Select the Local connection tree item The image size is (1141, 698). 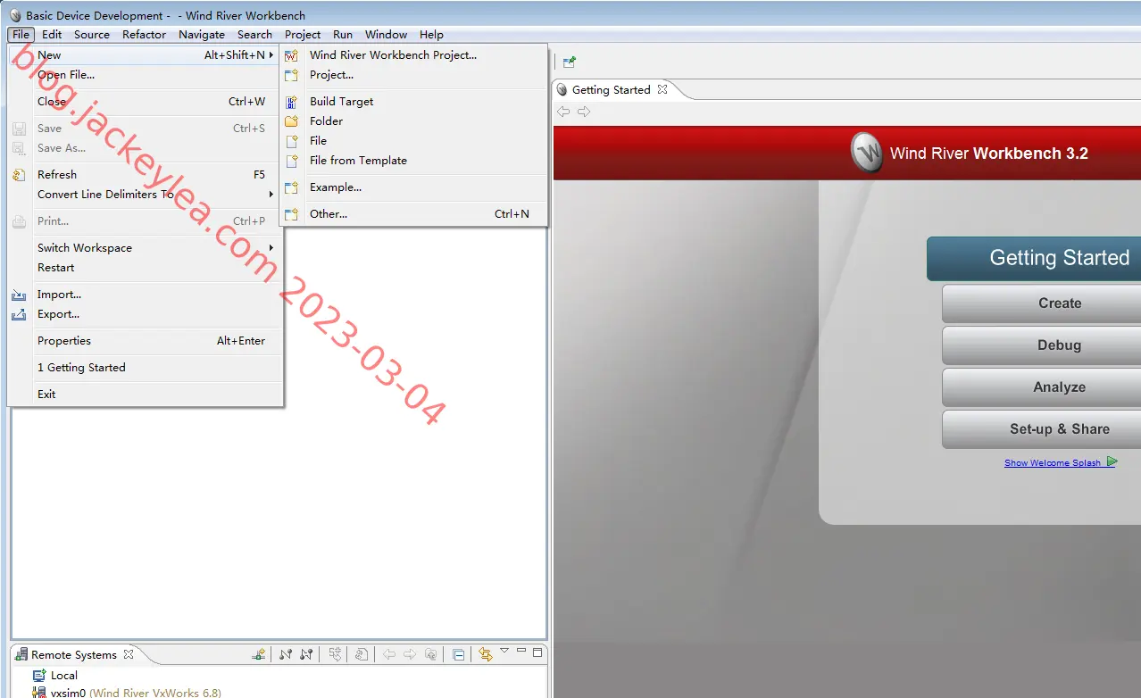[x=64, y=675]
